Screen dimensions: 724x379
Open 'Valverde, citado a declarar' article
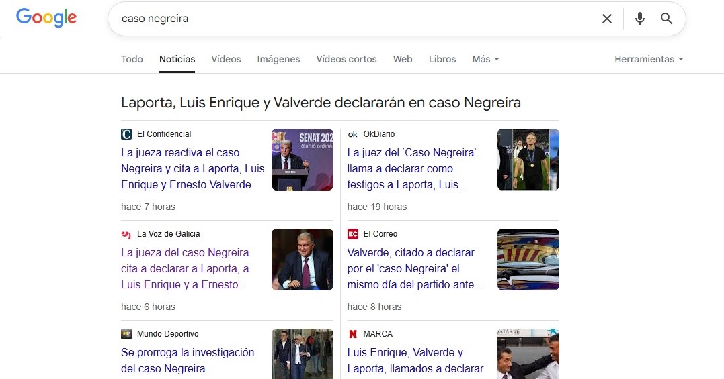click(x=417, y=268)
